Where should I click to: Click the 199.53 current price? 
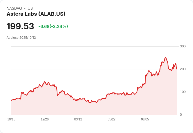pyautogui.click(x=20, y=26)
